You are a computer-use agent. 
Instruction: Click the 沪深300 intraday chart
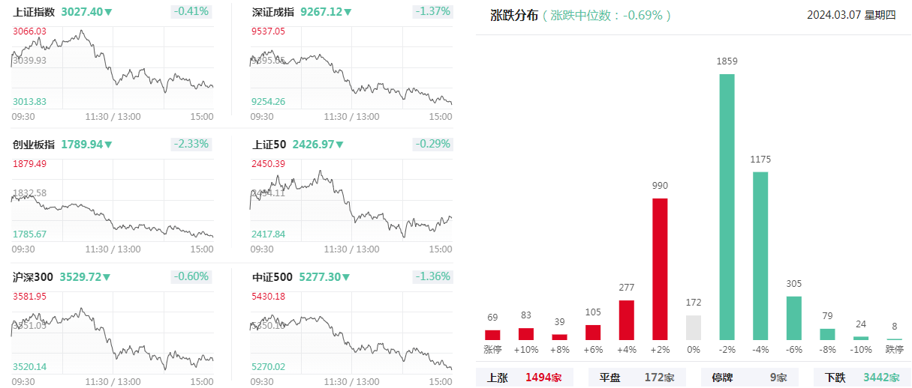point(113,333)
